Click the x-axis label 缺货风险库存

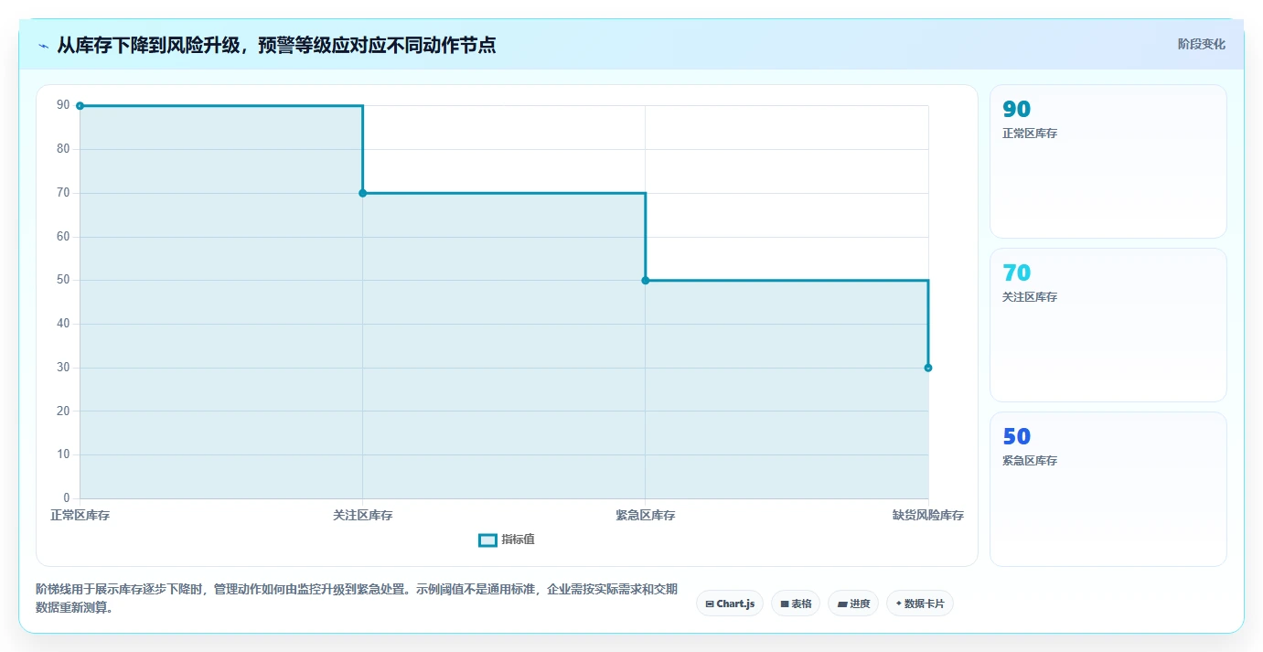928,516
